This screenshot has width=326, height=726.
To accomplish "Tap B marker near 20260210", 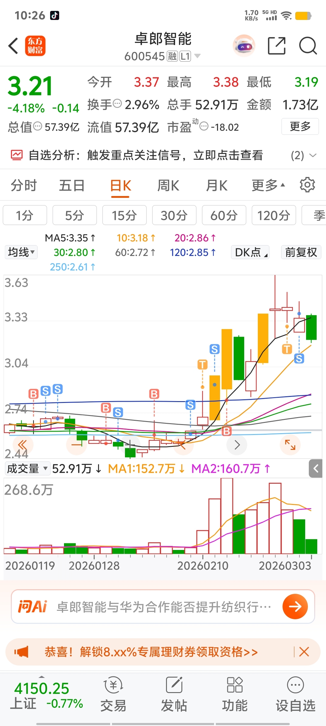I will tap(227, 431).
